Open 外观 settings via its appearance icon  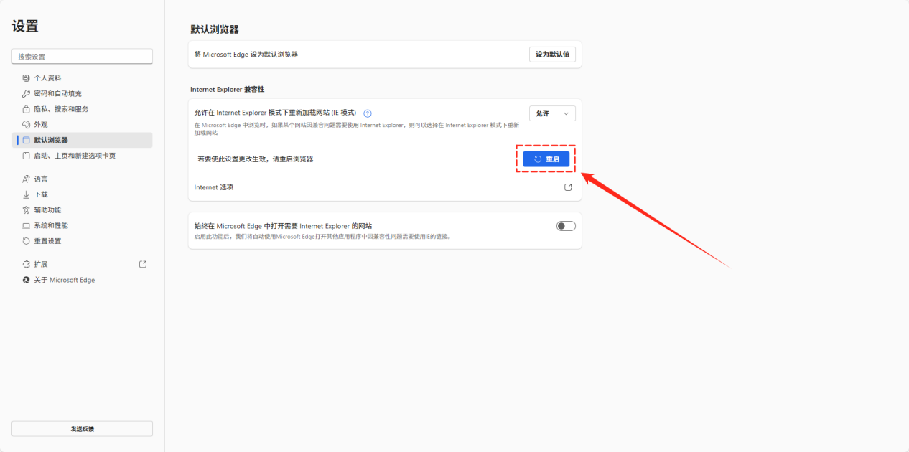pos(25,123)
